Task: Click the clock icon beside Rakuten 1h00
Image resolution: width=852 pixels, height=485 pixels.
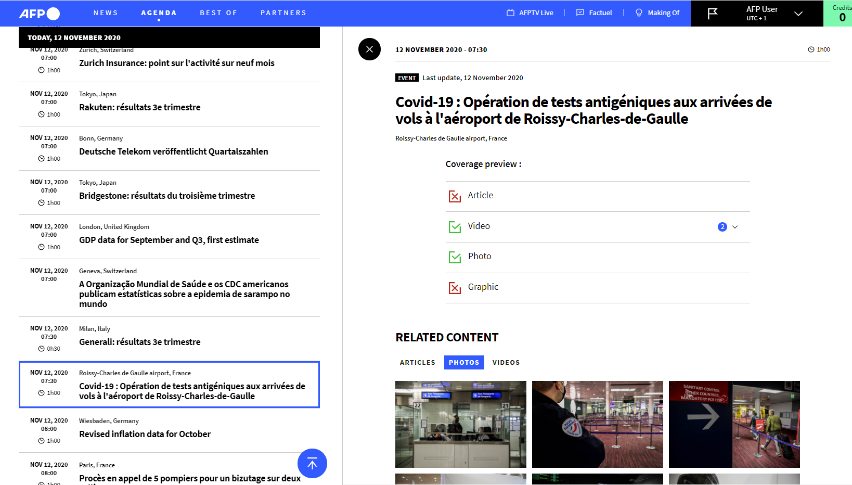Action: click(x=41, y=114)
